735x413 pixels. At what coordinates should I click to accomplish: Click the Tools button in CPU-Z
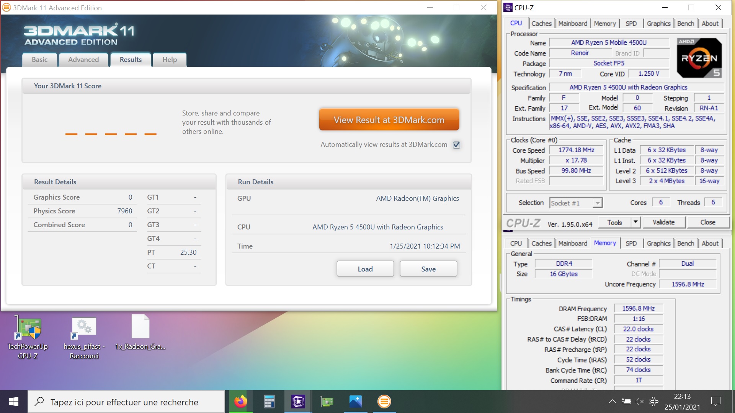[x=614, y=222]
